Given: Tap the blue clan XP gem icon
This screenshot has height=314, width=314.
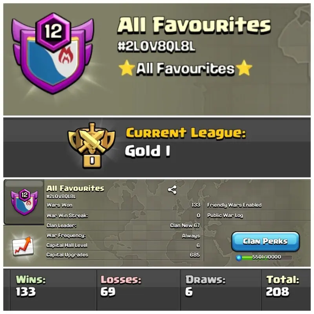Looking at the screenshot, I should [x=239, y=258].
